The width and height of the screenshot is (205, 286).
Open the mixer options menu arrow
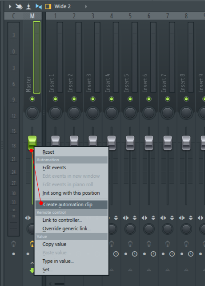click(10, 7)
